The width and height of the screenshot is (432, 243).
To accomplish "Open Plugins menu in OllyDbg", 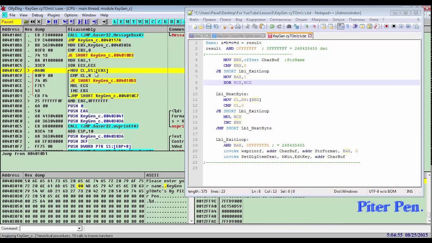I will (54, 15).
